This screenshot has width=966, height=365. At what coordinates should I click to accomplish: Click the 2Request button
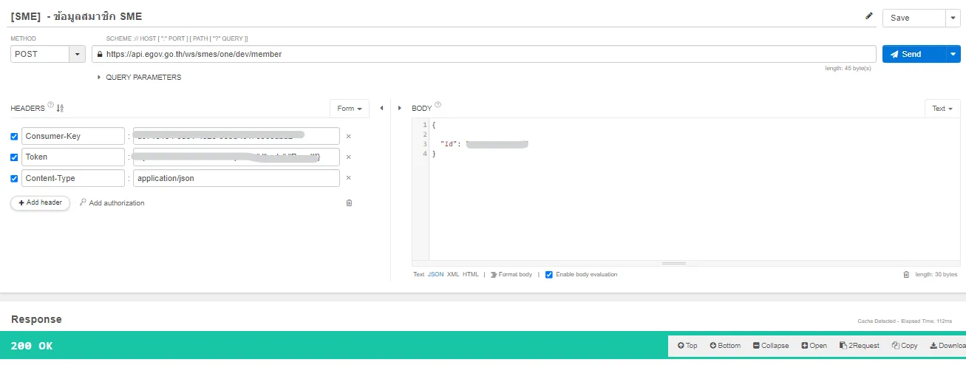(x=860, y=345)
